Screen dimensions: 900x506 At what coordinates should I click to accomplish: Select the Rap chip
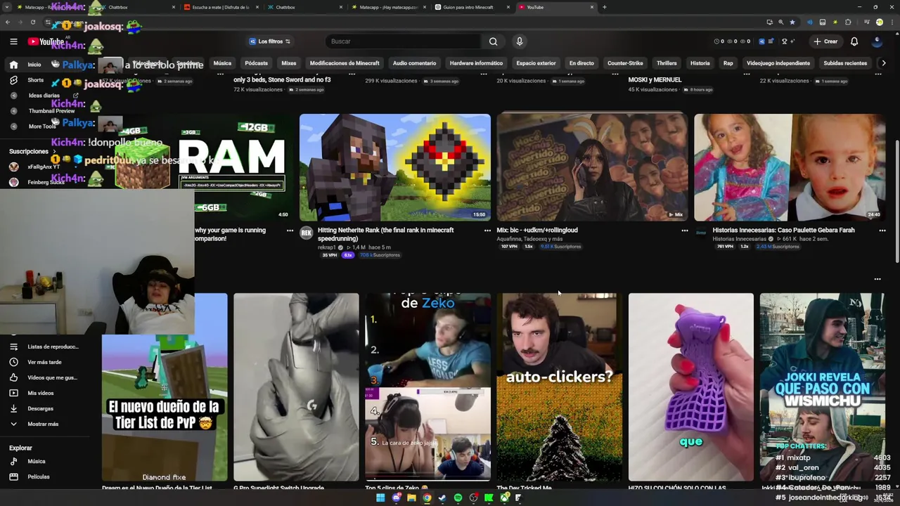[728, 63]
